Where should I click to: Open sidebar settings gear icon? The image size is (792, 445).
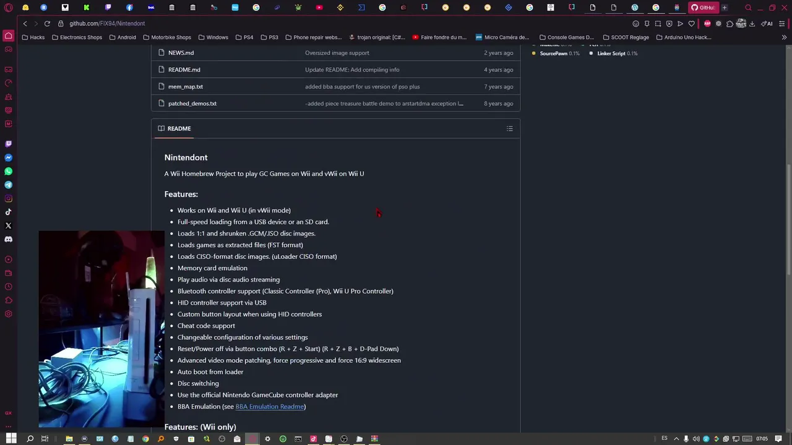click(x=9, y=314)
